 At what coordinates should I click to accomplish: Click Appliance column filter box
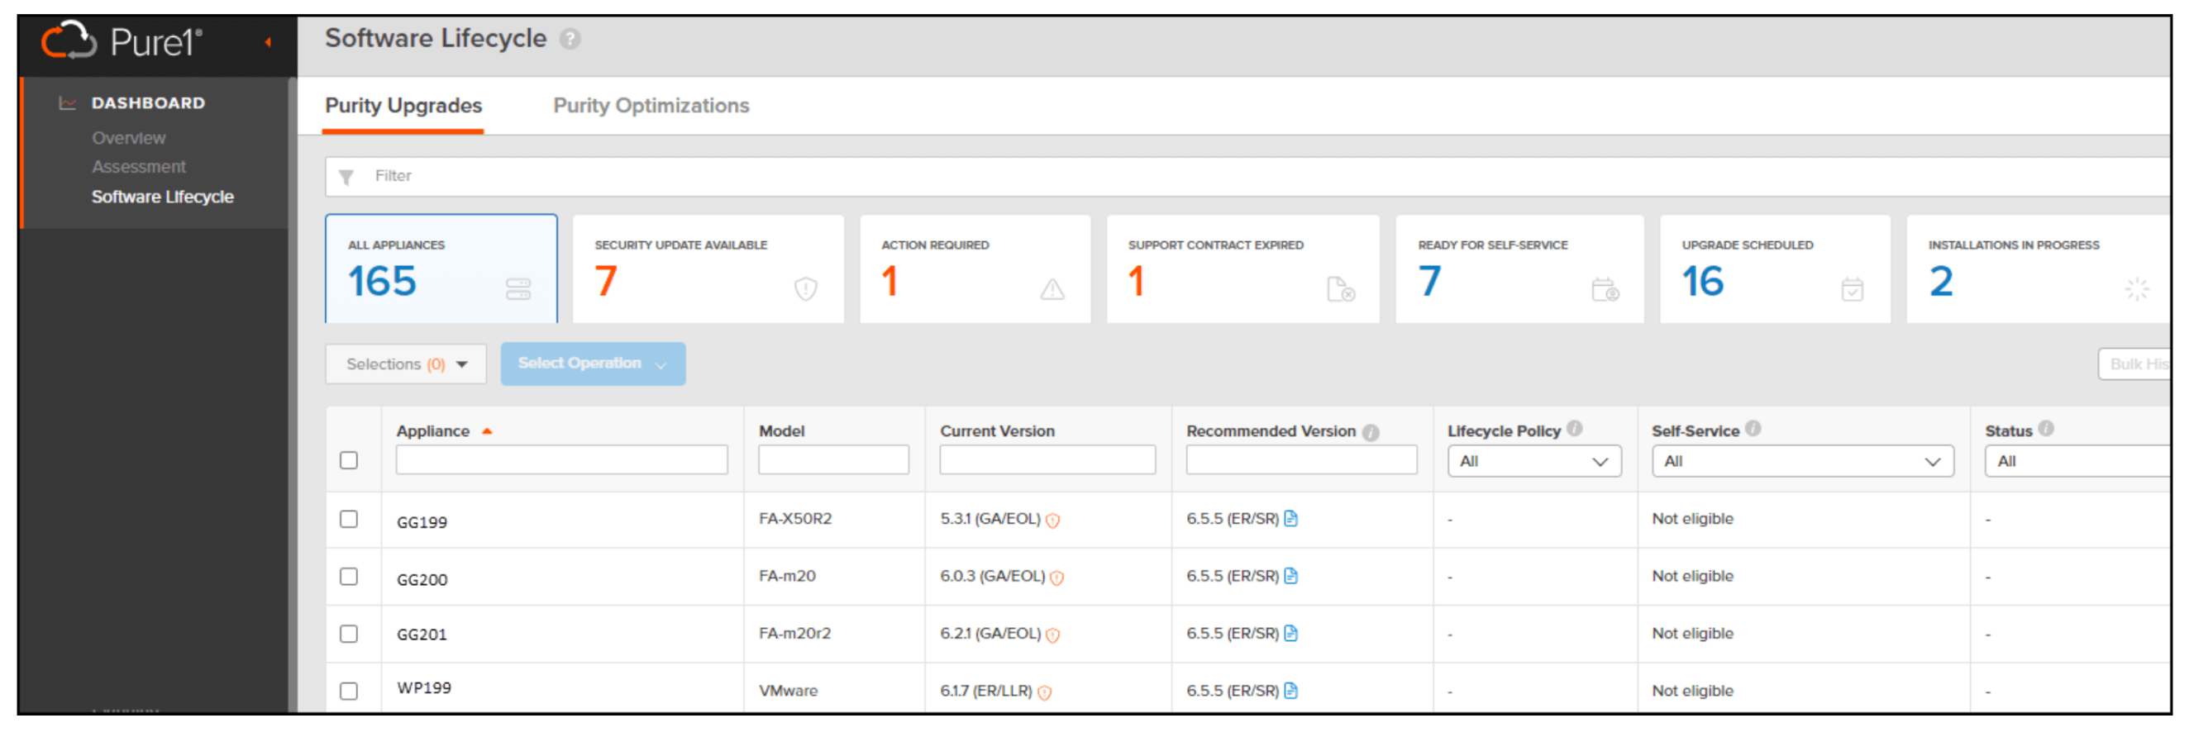coord(561,459)
